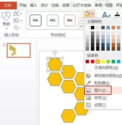The width and height of the screenshot is (122, 125).
Task: Click the picture fill icon
Action: [x=89, y=90]
